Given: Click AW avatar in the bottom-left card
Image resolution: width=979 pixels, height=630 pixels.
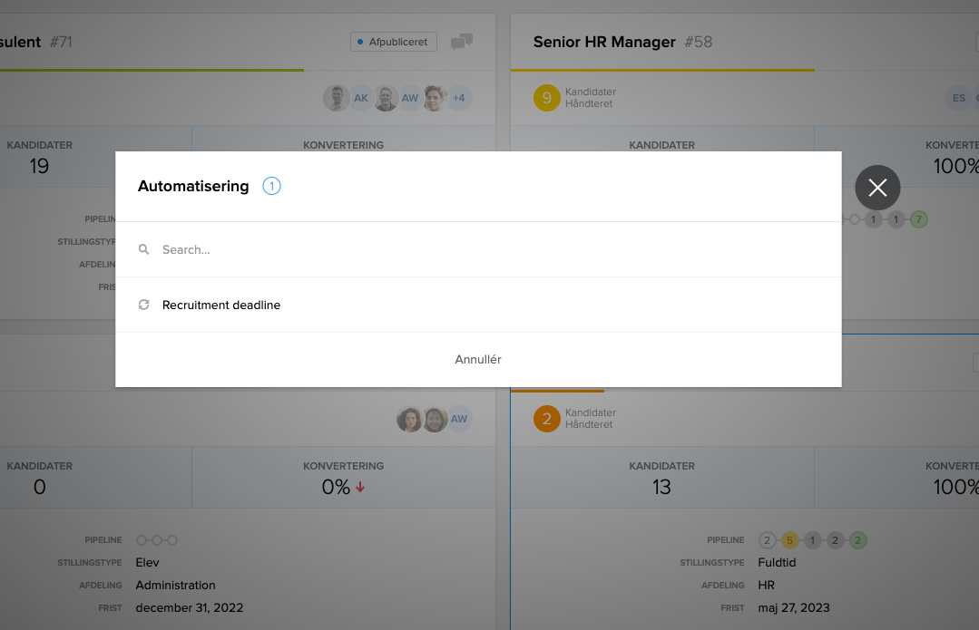Looking at the screenshot, I should [459, 419].
